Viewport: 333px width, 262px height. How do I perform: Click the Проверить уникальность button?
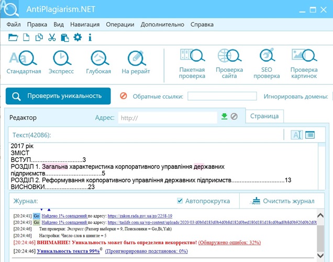(x=58, y=96)
